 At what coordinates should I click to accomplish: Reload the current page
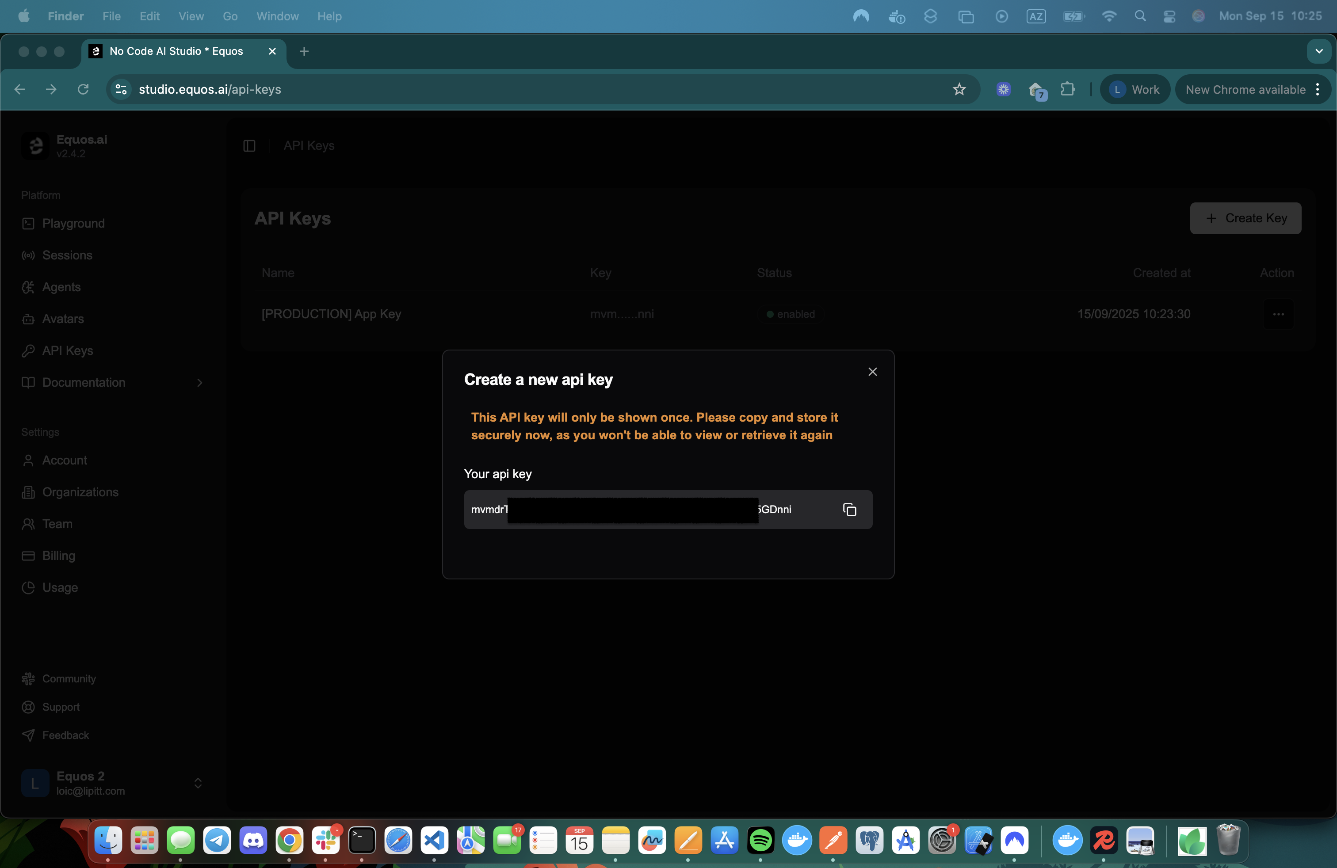[x=83, y=89]
